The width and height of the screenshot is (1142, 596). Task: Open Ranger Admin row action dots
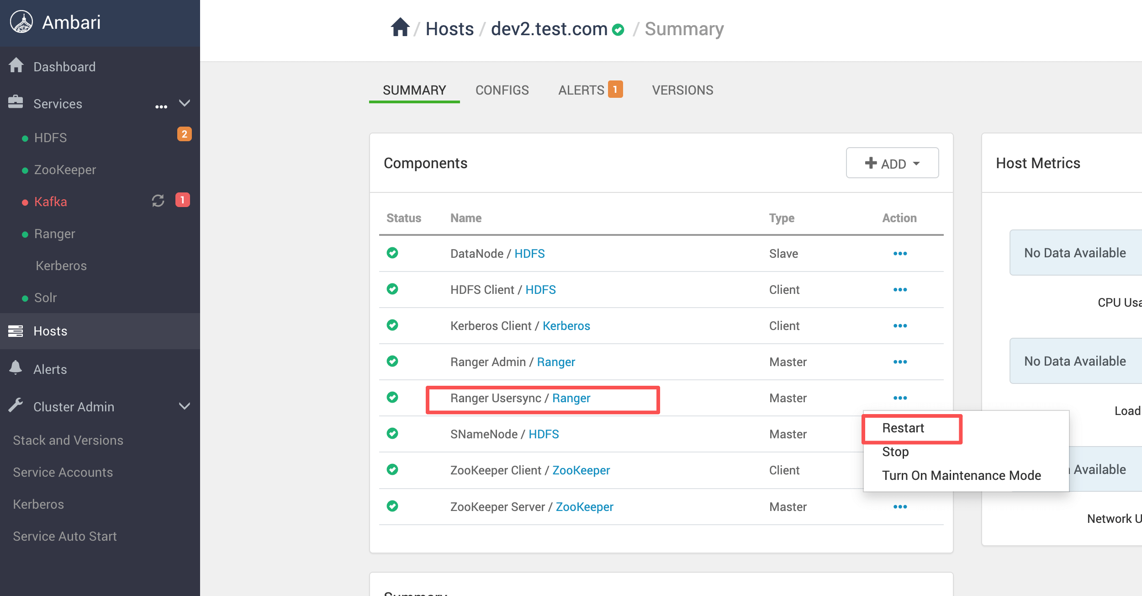tap(899, 362)
